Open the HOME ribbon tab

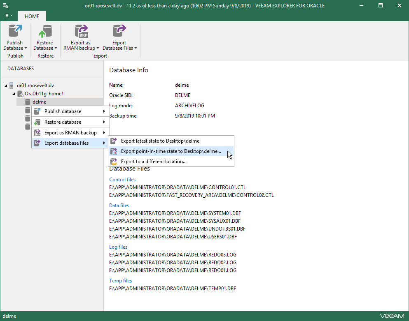pos(32,16)
